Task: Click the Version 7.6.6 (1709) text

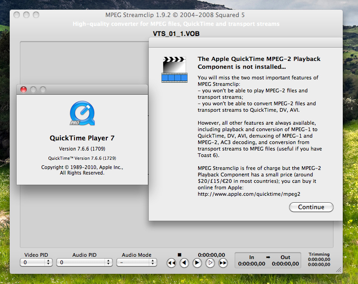Action: click(82, 149)
